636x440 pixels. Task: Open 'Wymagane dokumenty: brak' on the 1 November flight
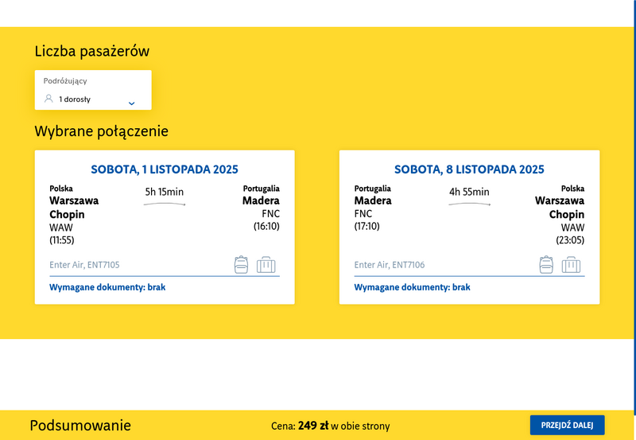click(107, 287)
